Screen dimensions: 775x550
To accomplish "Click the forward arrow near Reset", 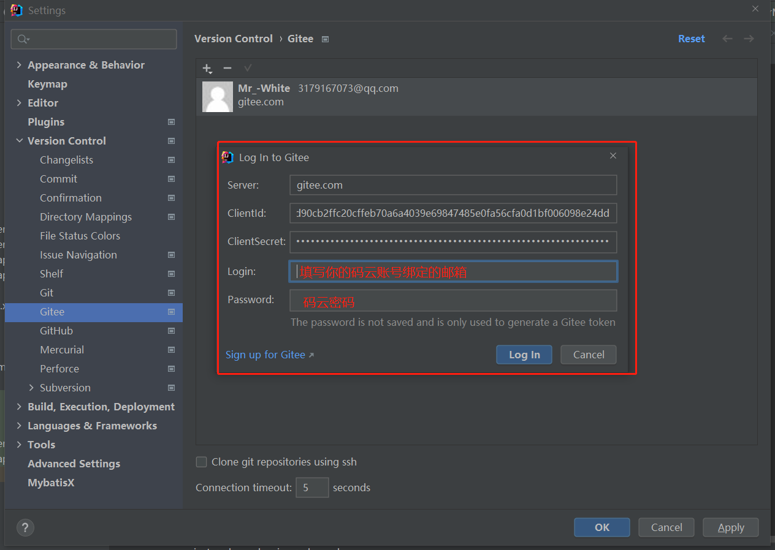I will click(749, 39).
